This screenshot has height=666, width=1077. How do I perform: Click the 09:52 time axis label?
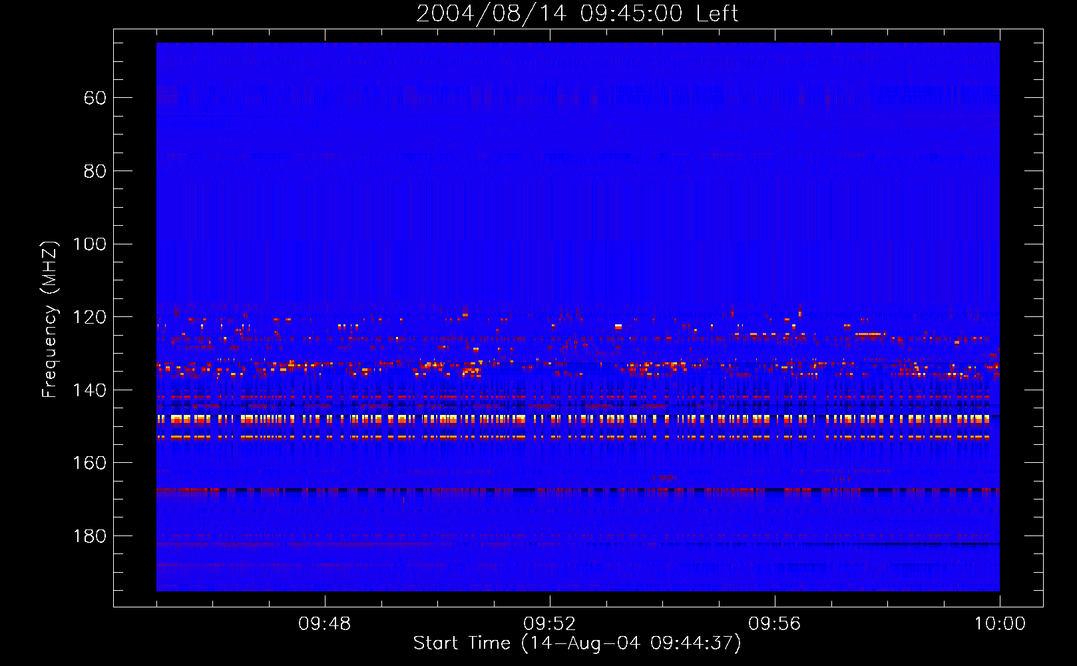pyautogui.click(x=550, y=624)
